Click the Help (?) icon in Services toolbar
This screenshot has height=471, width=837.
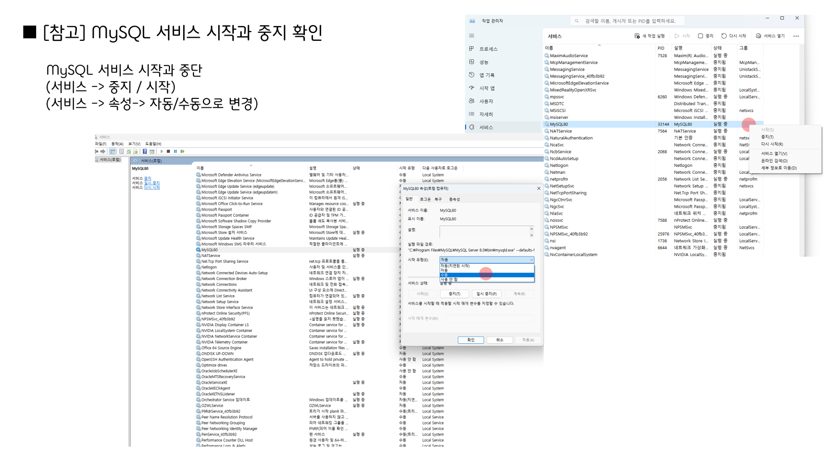tap(145, 151)
